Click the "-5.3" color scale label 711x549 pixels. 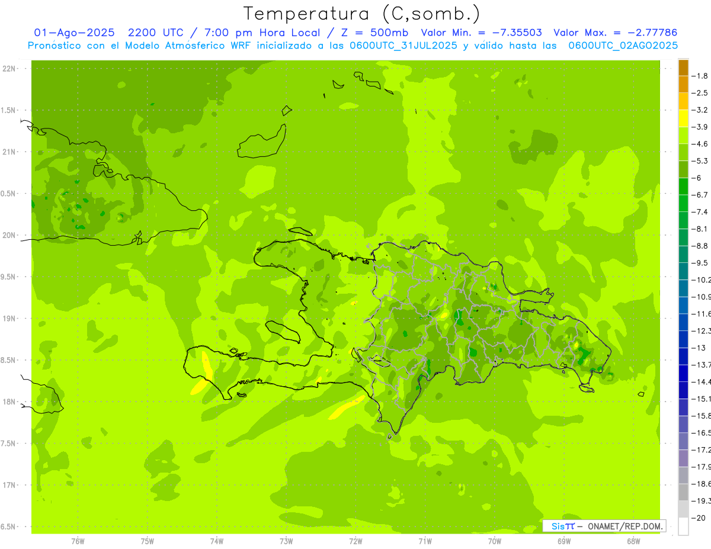coord(700,160)
